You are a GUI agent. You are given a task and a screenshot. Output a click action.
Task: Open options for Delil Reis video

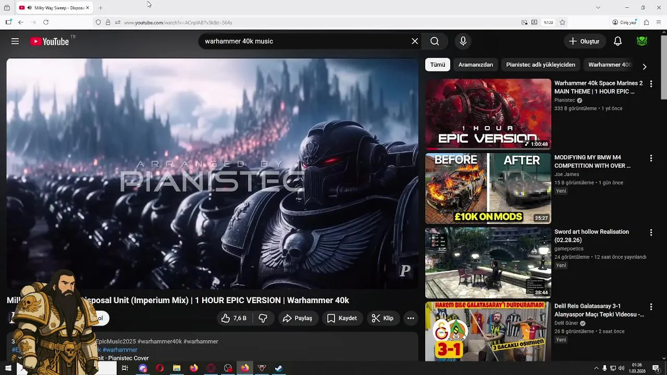651,307
